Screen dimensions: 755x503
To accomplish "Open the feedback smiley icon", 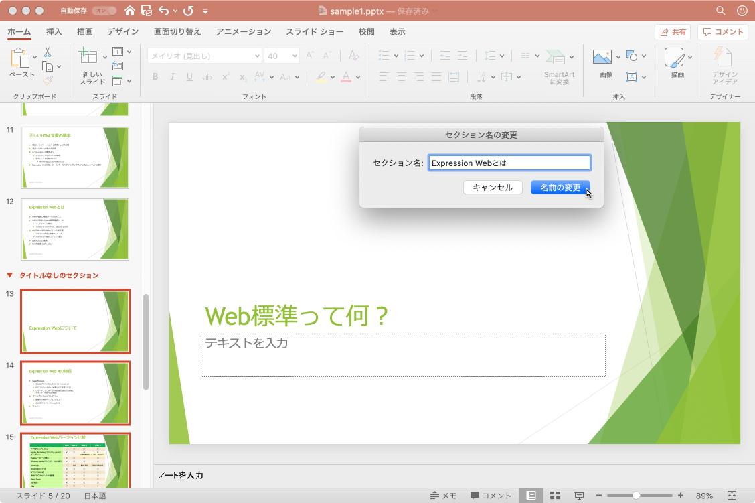I will click(742, 11).
